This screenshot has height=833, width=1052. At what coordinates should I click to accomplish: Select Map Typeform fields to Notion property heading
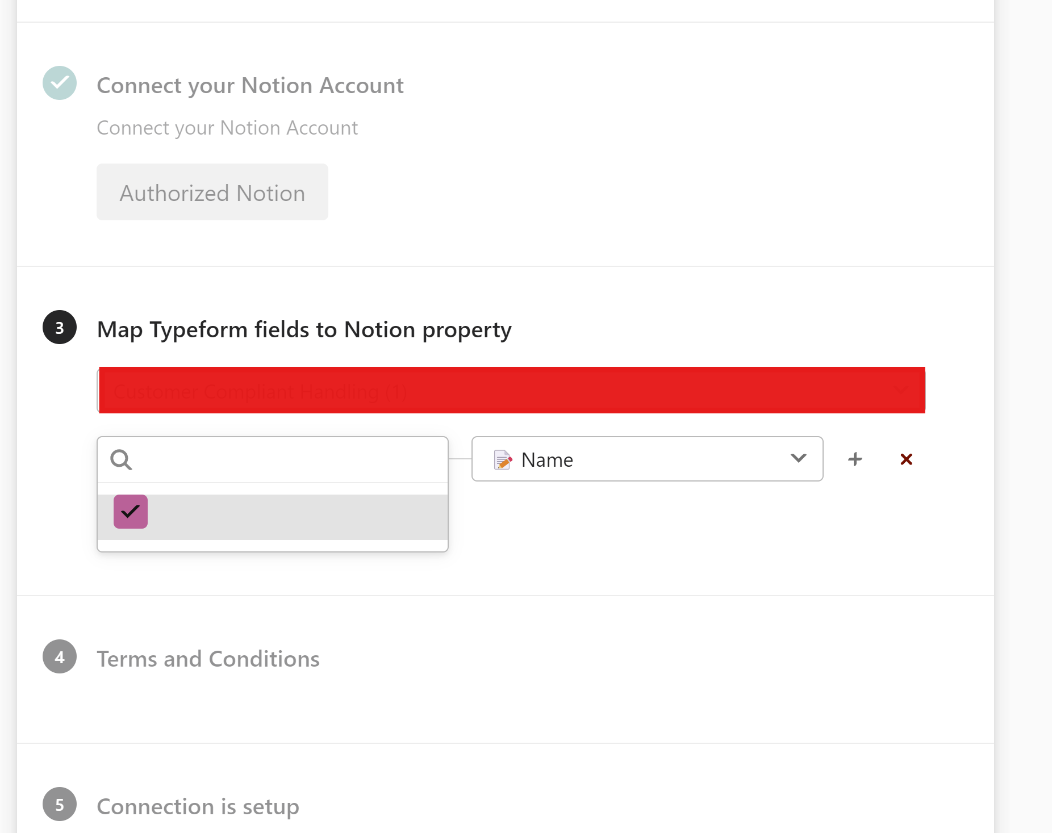click(304, 330)
